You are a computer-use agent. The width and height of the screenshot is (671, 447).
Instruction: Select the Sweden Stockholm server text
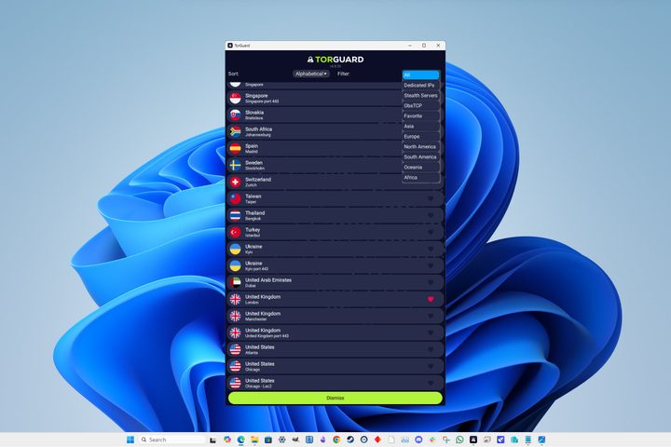pyautogui.click(x=254, y=165)
